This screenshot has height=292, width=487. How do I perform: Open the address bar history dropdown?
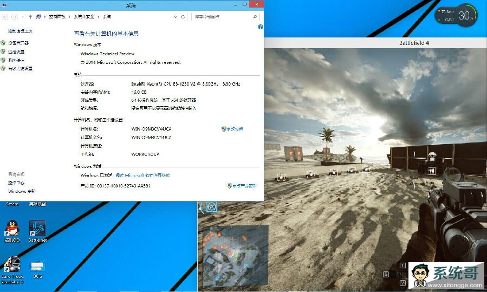pyautogui.click(x=177, y=17)
